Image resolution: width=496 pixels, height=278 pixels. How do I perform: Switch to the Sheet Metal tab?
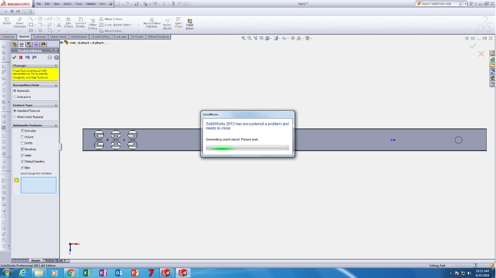coord(58,37)
